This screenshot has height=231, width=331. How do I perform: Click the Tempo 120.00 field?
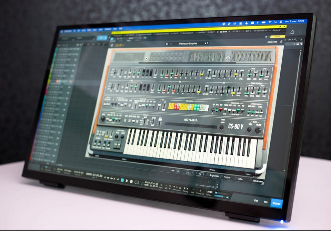[209, 192]
